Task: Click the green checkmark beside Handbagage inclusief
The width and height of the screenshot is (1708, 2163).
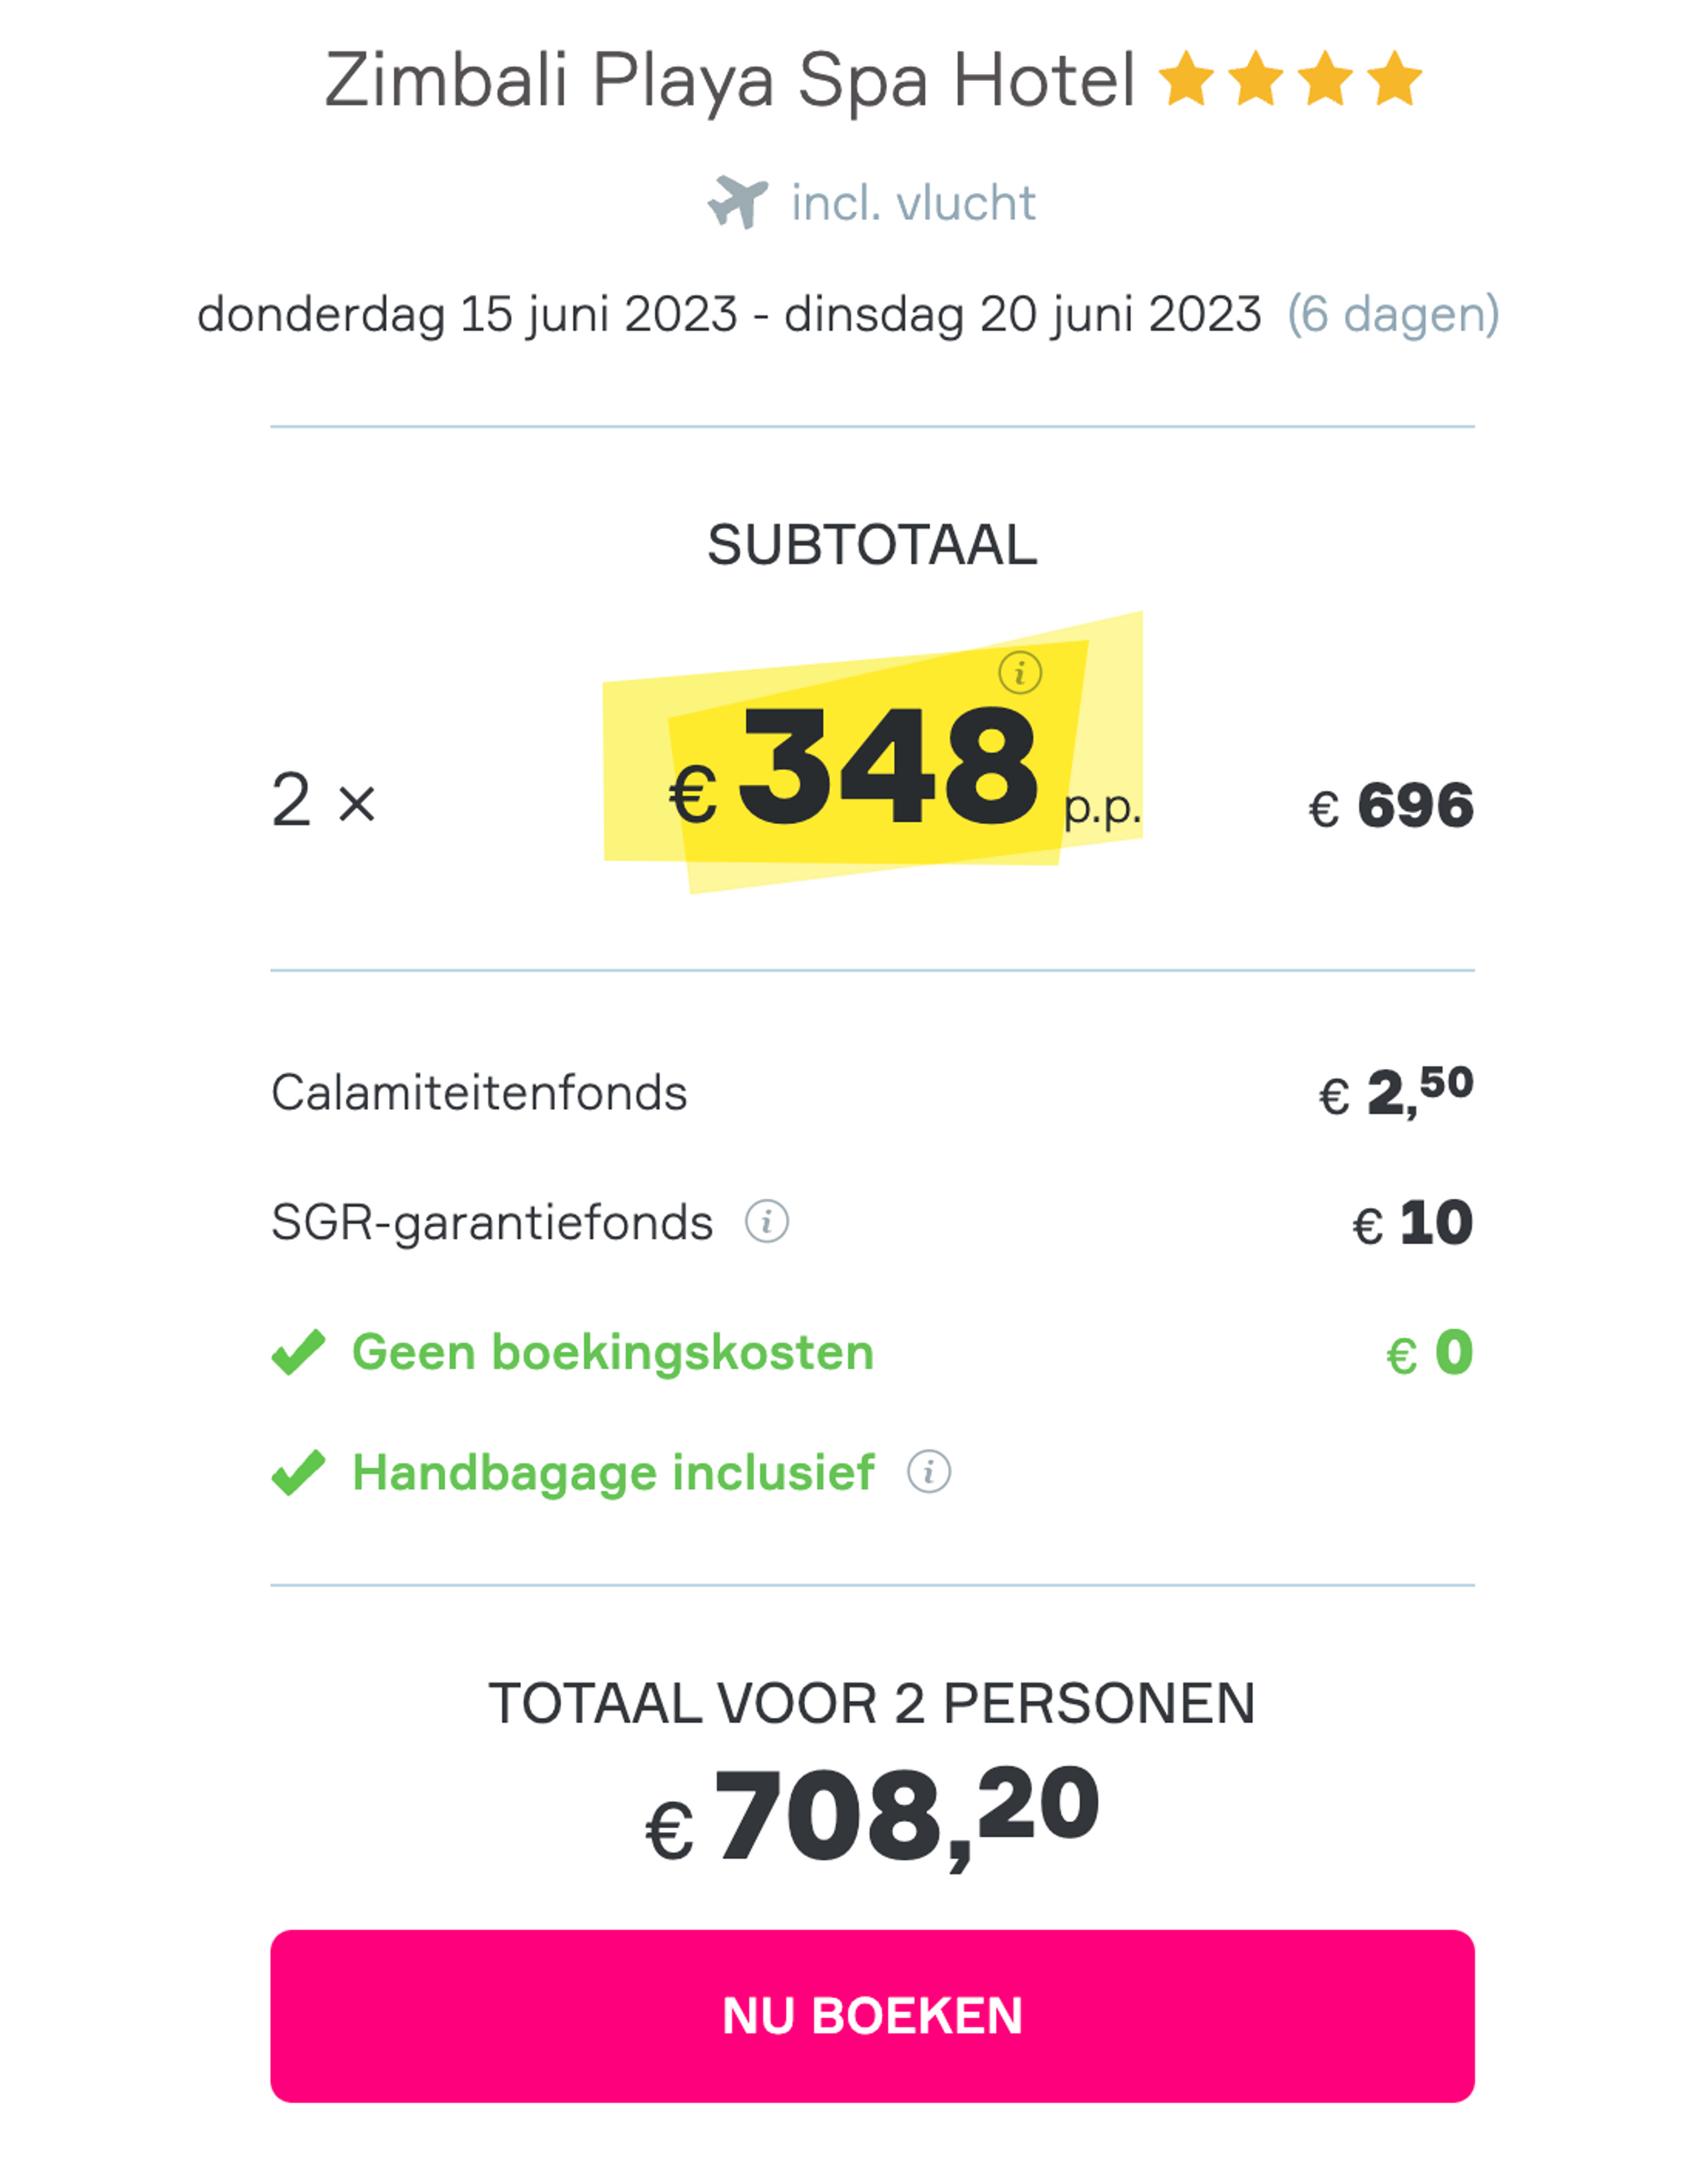Action: (x=300, y=1471)
